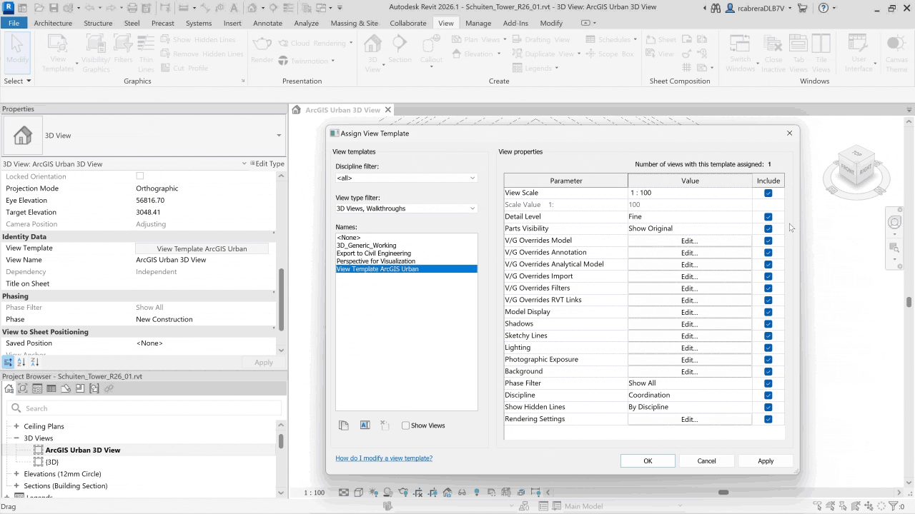The width and height of the screenshot is (915, 514).
Task: Open the View type filter dropdown
Action: (405, 208)
